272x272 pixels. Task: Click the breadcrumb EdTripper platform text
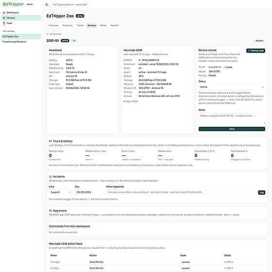[x=70, y=4]
